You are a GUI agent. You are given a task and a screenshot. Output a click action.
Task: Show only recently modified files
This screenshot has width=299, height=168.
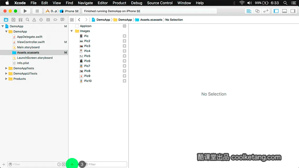coord(59,164)
